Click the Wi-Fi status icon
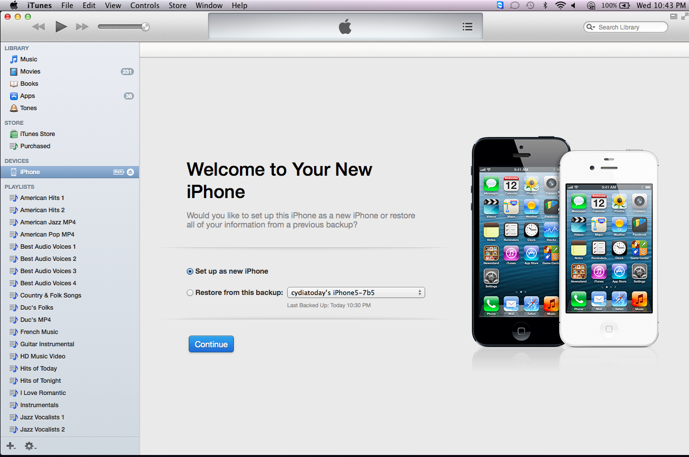Viewport: 689px width, 457px height. click(560, 6)
